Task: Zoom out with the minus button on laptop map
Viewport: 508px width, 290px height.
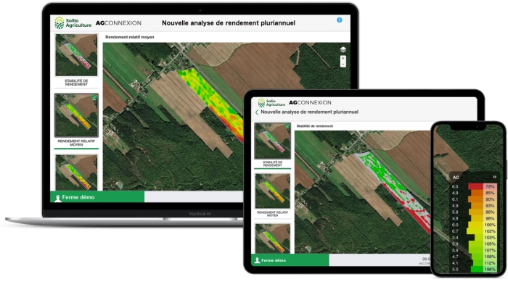Action: click(343, 64)
